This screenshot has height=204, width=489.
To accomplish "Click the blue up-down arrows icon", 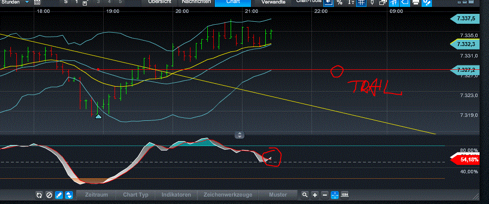I will 69,195.
